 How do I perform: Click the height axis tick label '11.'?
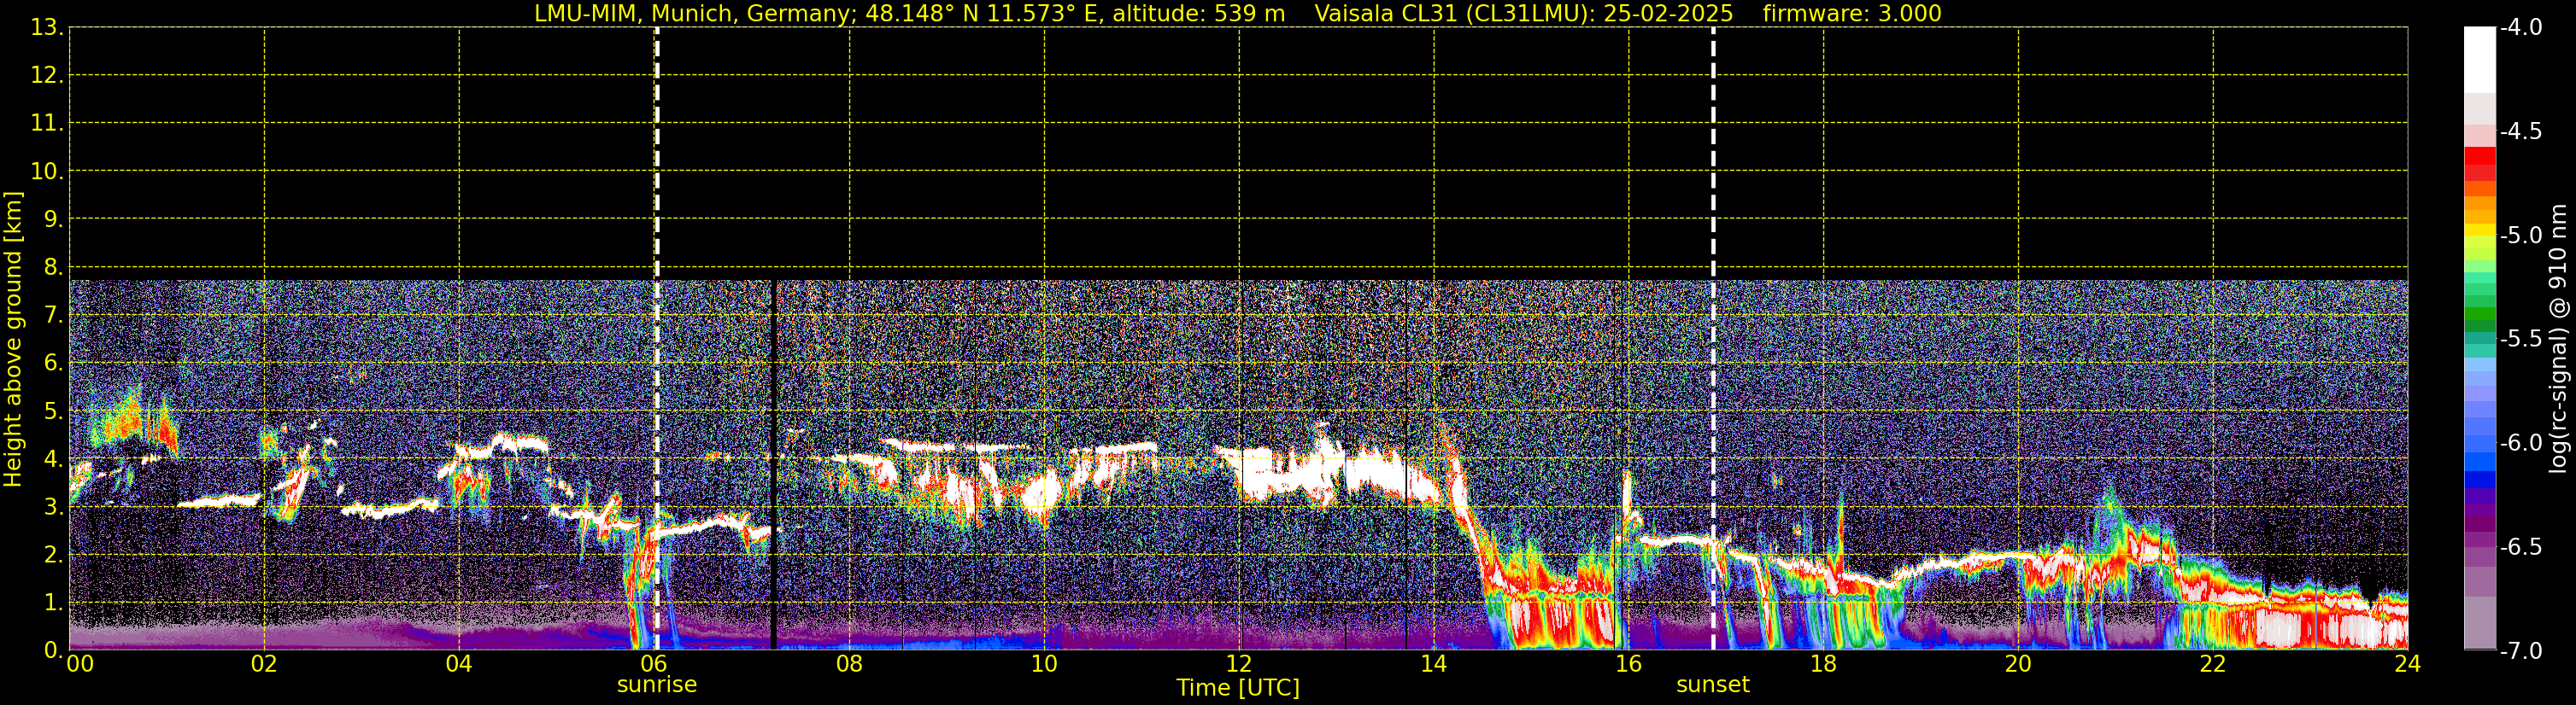[47, 124]
